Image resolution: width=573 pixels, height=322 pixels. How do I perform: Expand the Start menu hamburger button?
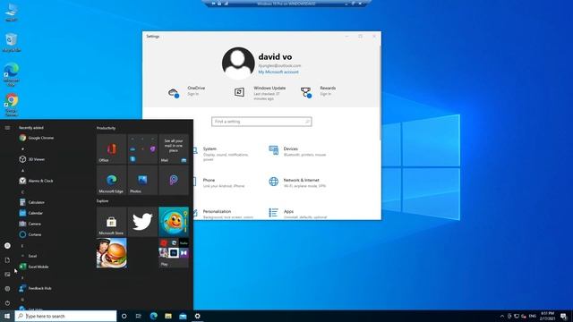coord(7,128)
